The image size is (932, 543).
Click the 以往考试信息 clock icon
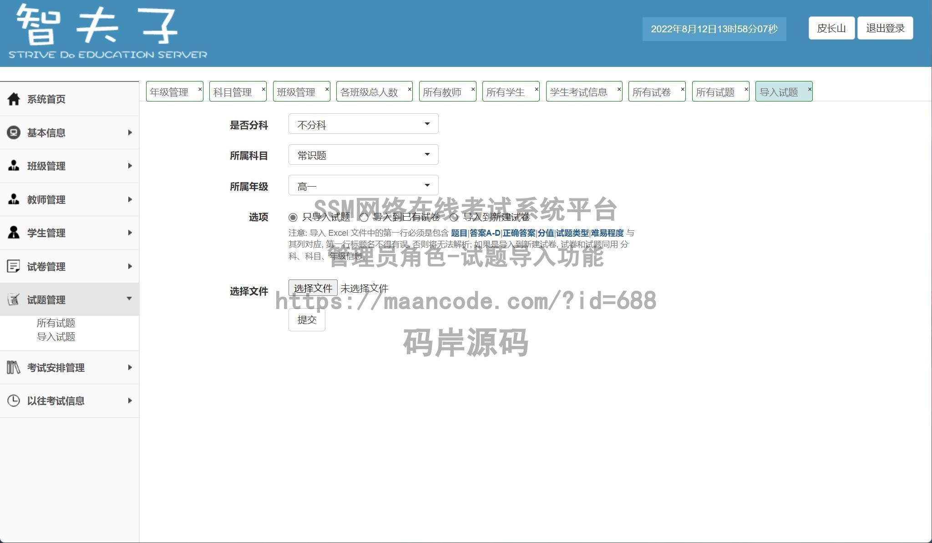14,401
